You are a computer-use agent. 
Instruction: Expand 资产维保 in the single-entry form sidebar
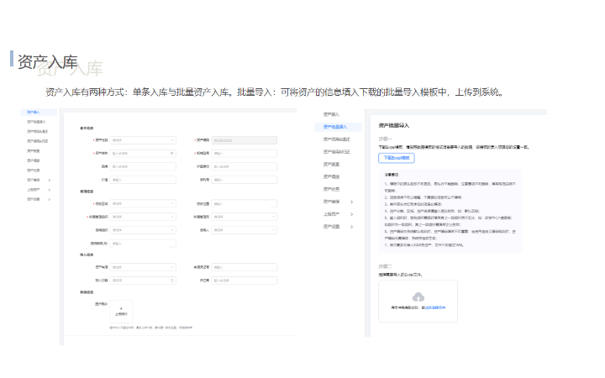point(50,179)
